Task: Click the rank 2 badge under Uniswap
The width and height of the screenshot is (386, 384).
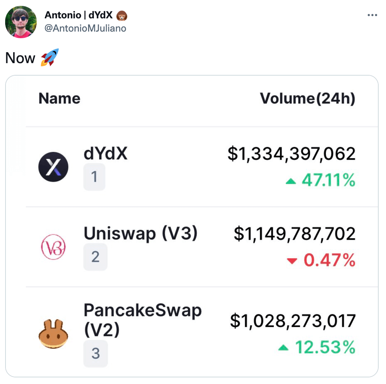Action: [x=95, y=257]
